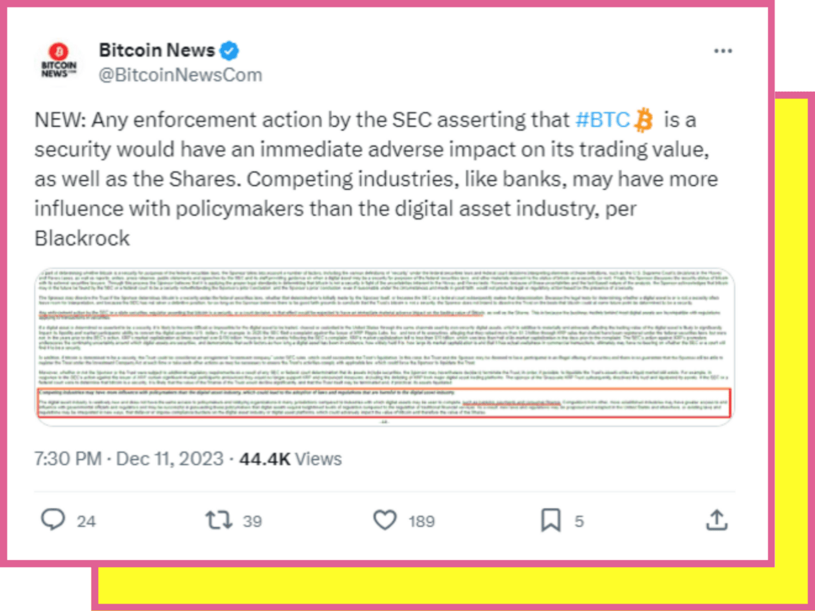Click the 39 retweets count

point(252,521)
